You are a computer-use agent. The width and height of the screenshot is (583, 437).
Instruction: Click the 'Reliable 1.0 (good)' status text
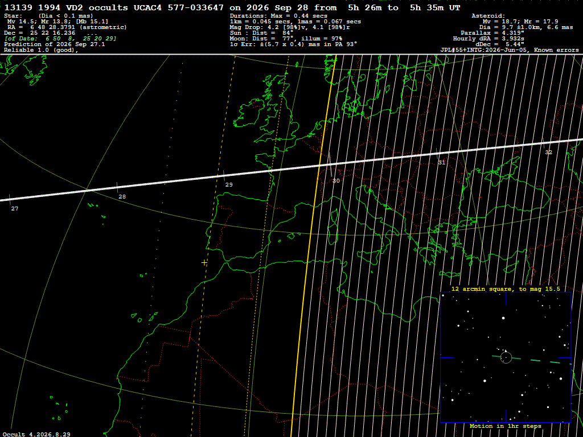[41, 50]
